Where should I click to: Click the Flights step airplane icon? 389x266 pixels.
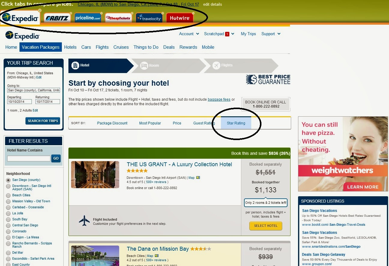tap(216, 65)
